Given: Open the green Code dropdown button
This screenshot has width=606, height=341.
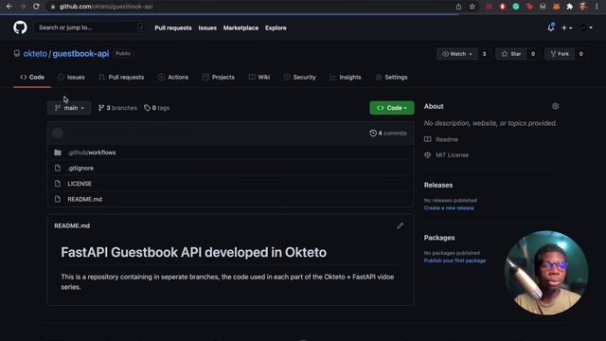Looking at the screenshot, I should click(392, 108).
